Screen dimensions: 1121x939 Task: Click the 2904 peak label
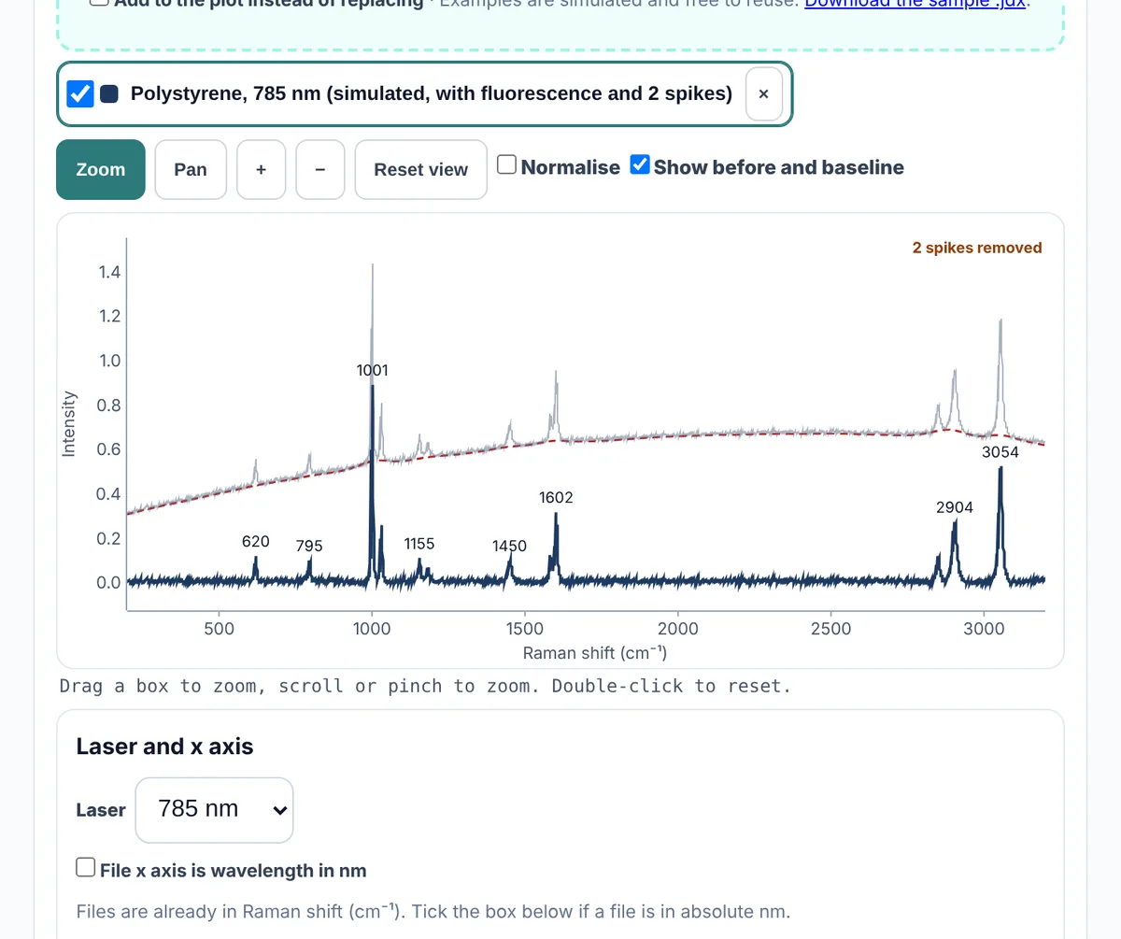[954, 507]
